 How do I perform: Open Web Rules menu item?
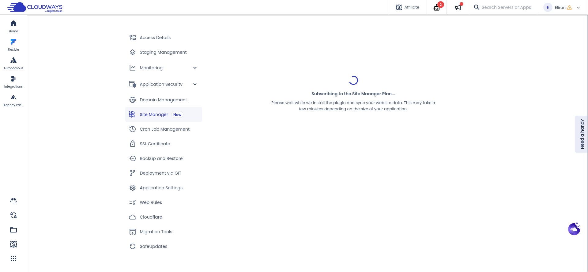click(164, 202)
